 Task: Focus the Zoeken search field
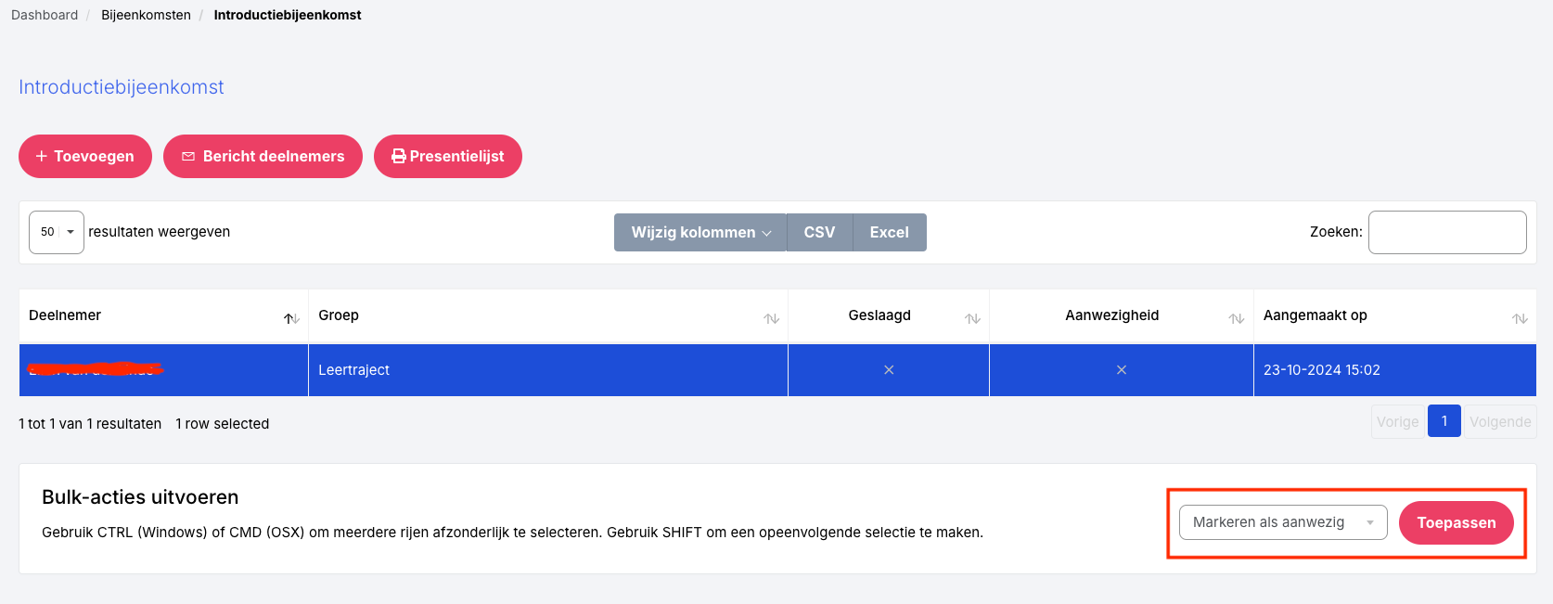coord(1446,232)
